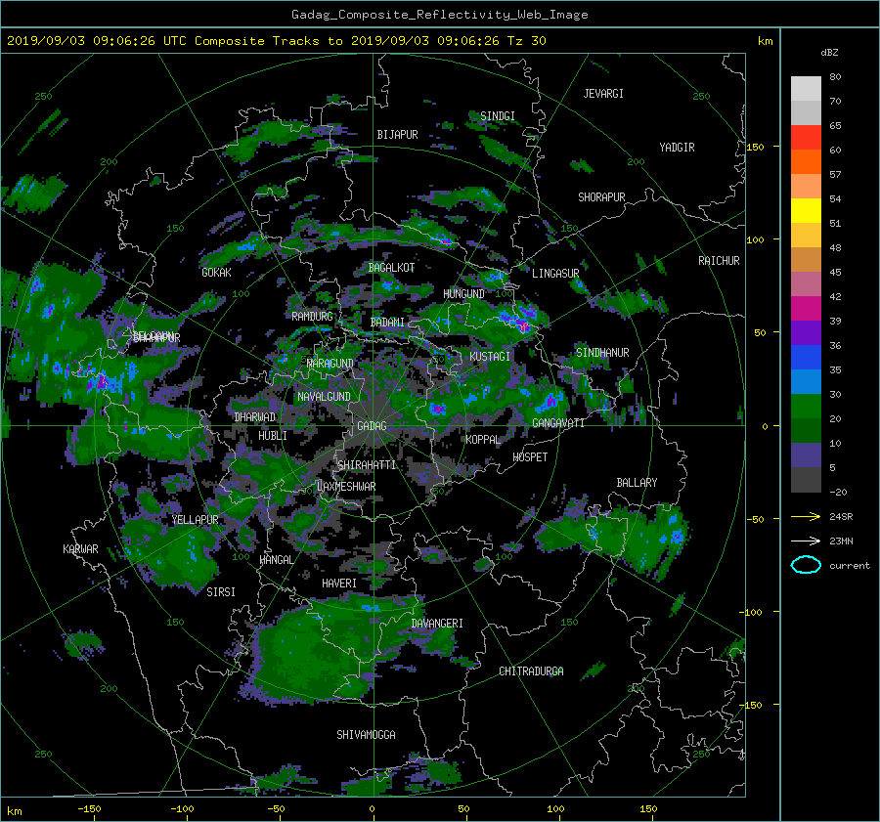Select the magenta 42 dBZ color swatch
The height and width of the screenshot is (822, 880).
pyautogui.click(x=806, y=308)
